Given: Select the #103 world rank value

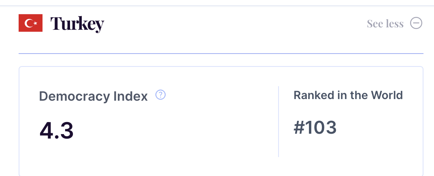Looking at the screenshot, I should (x=315, y=128).
